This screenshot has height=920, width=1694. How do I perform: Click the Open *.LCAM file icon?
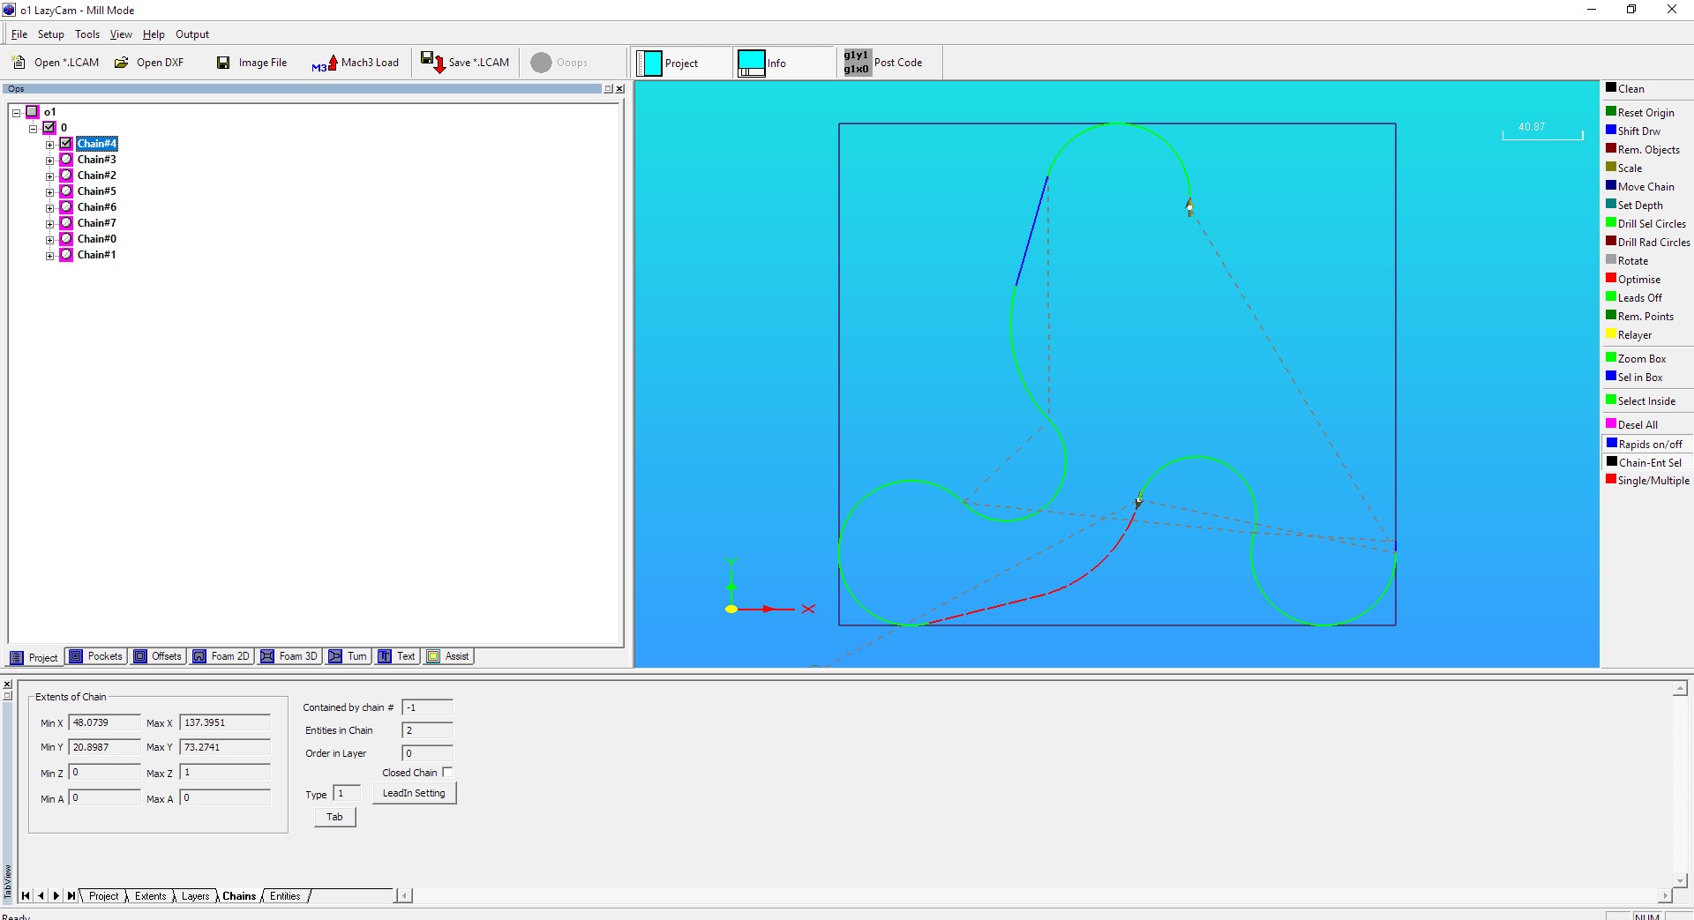[19, 63]
